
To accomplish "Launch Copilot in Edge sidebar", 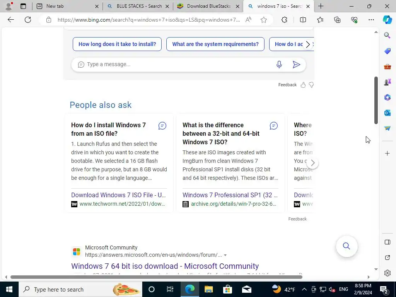I will [387, 20].
